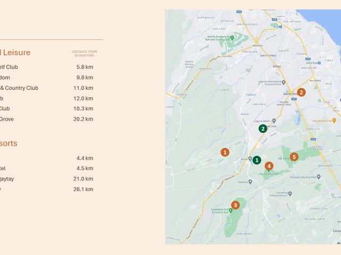This screenshot has height=255, width=341.
Task: Click orange marker 5 near Sta. Elena
Action: point(294,157)
